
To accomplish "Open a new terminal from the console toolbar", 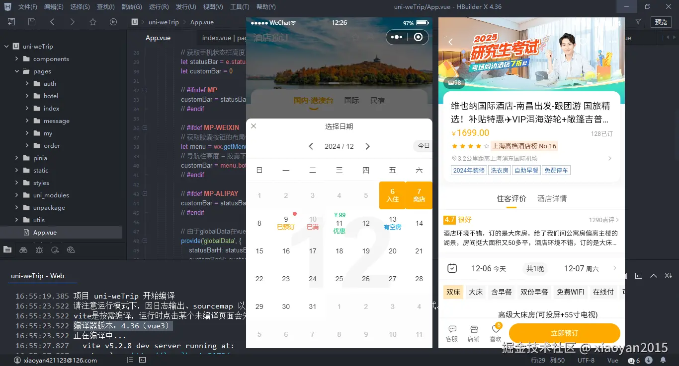I will pyautogui.click(x=639, y=276).
